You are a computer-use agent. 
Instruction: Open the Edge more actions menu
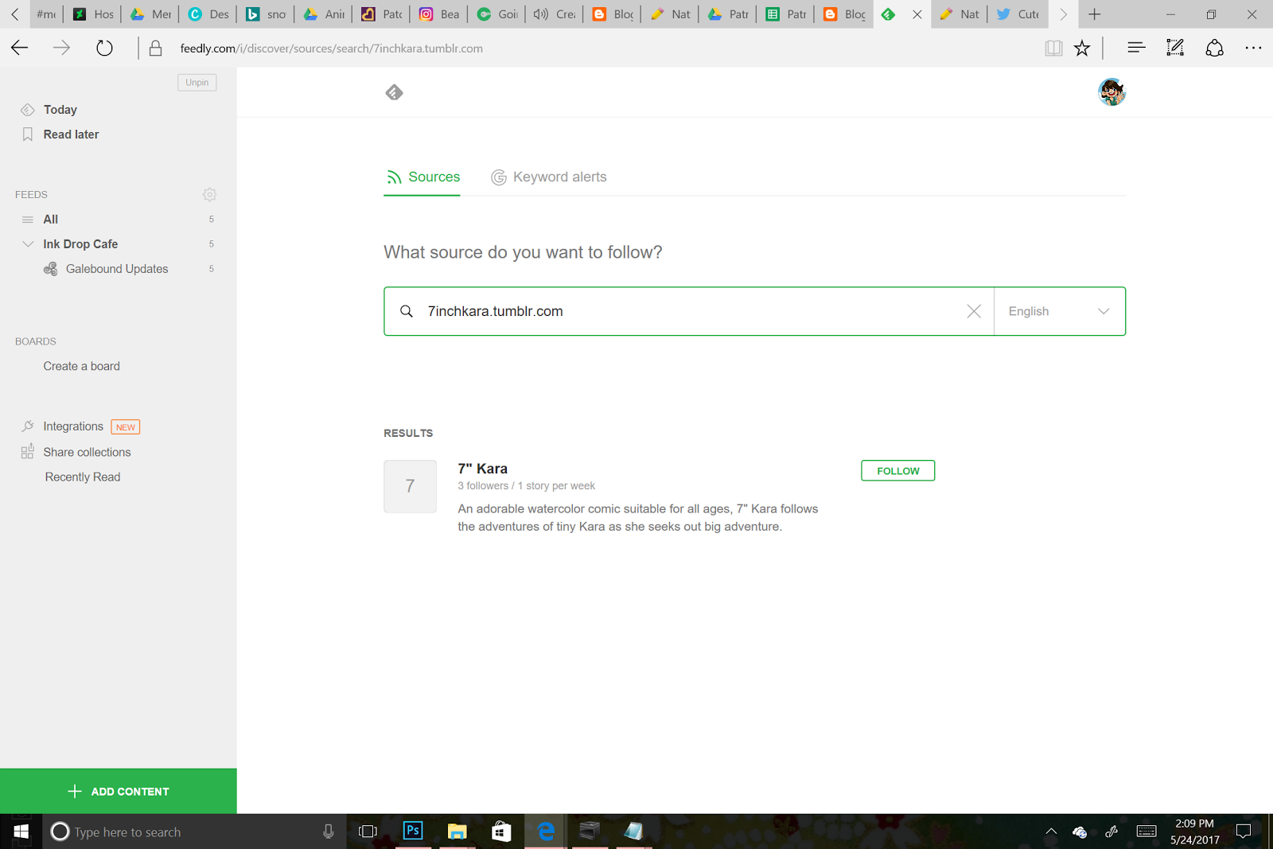(x=1253, y=49)
